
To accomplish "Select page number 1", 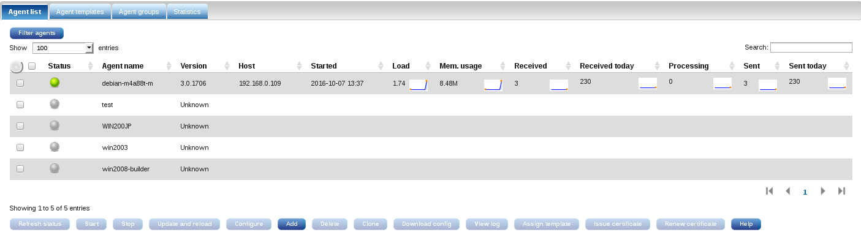I will click(805, 192).
